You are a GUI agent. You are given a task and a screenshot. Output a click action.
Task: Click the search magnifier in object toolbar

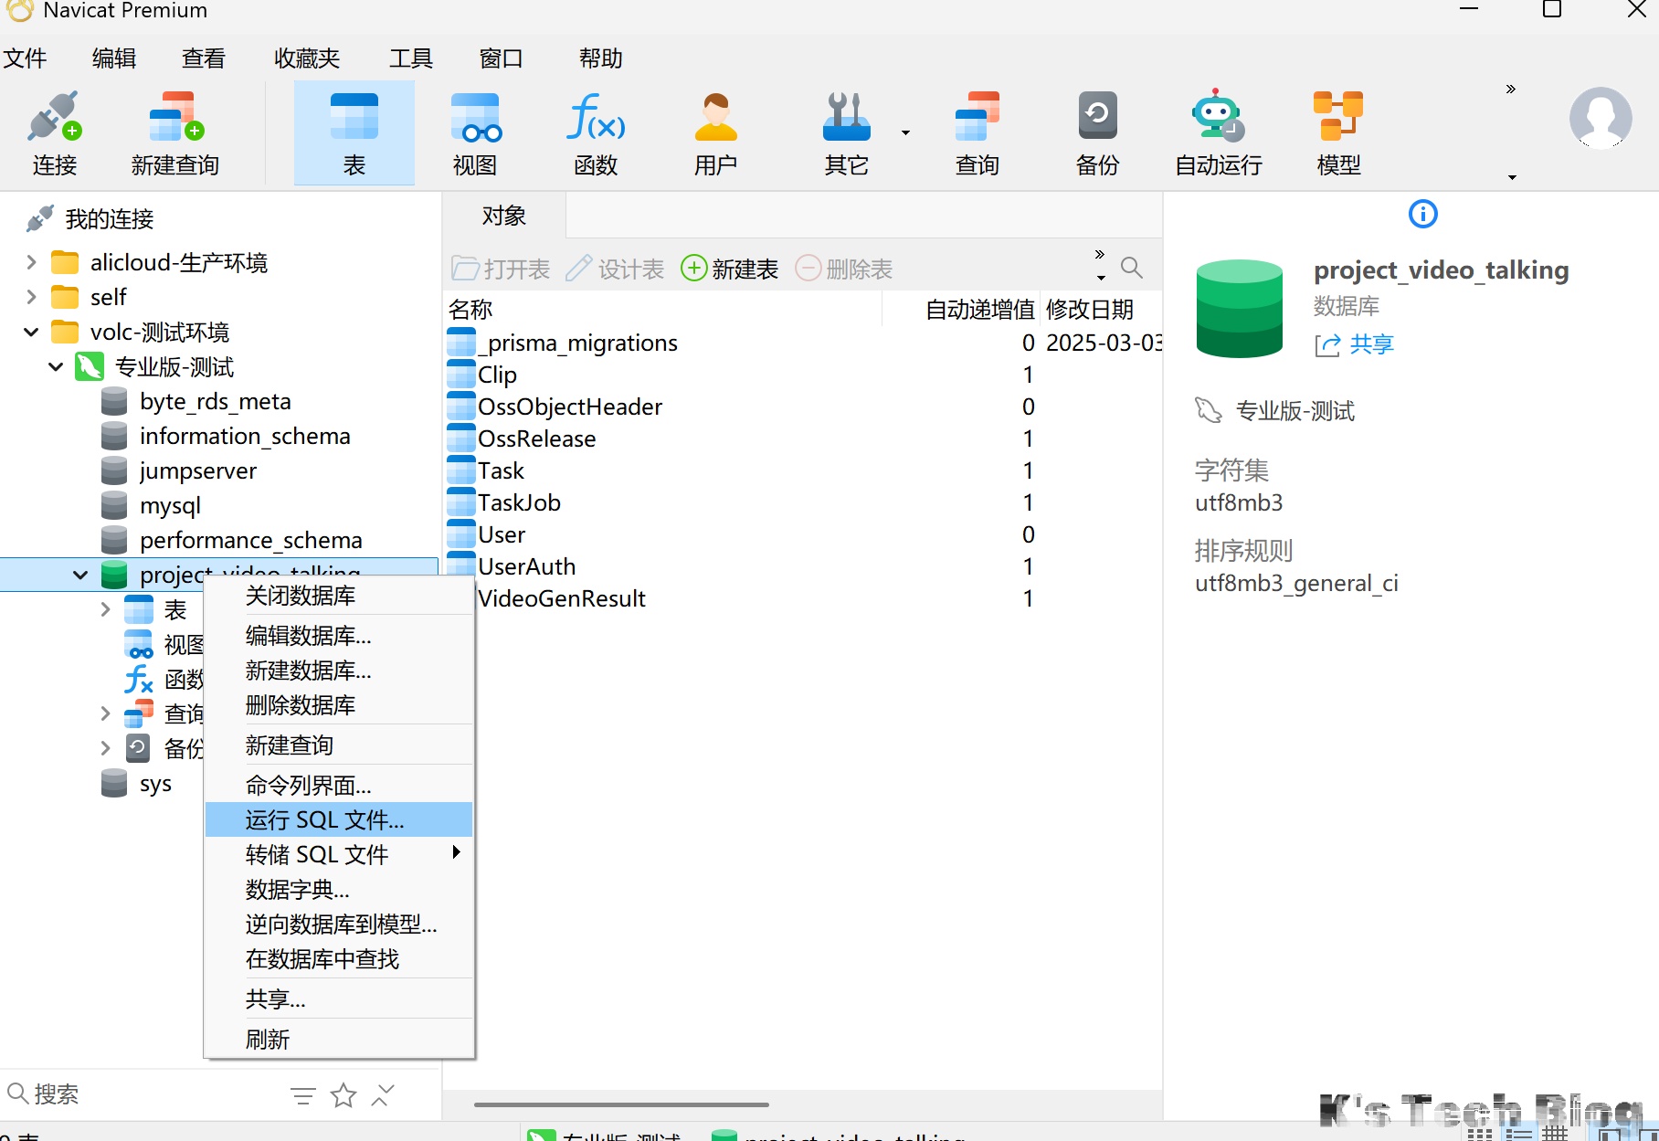[1131, 268]
